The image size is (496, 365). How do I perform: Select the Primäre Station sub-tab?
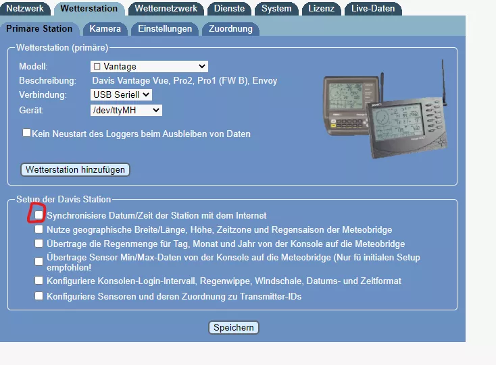click(x=39, y=29)
